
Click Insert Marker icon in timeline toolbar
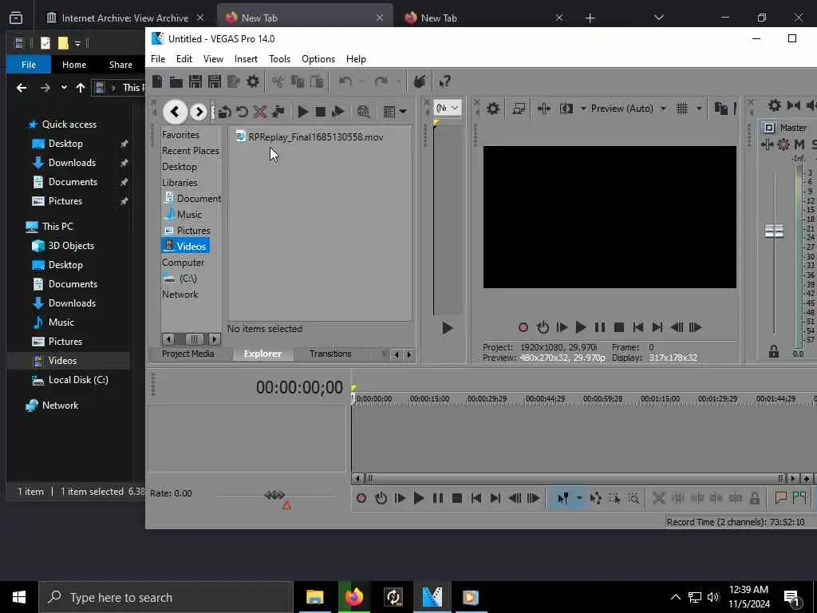pyautogui.click(x=780, y=498)
